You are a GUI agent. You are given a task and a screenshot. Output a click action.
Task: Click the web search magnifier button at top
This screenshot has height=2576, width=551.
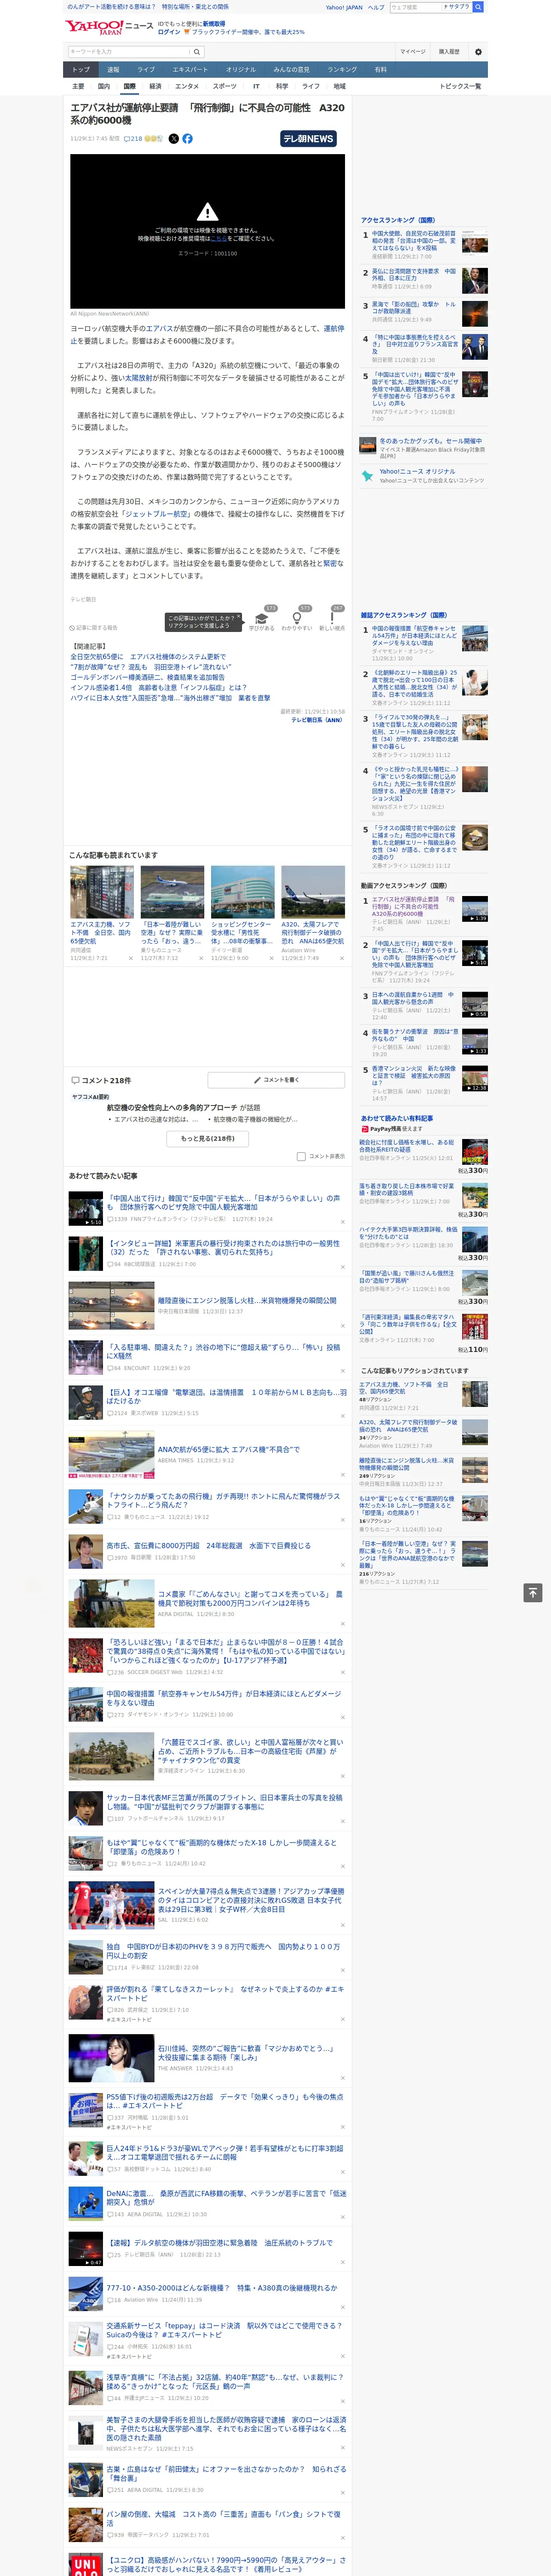point(478,7)
